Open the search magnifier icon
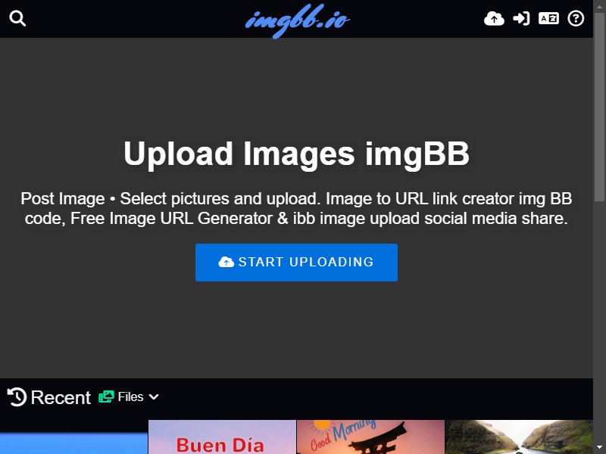Screen dimensions: 606x454 [x=17, y=18]
